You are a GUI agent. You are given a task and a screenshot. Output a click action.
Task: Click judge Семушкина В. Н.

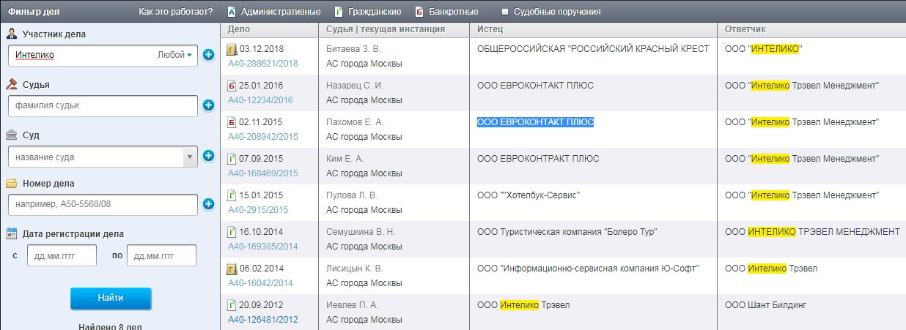click(x=361, y=232)
